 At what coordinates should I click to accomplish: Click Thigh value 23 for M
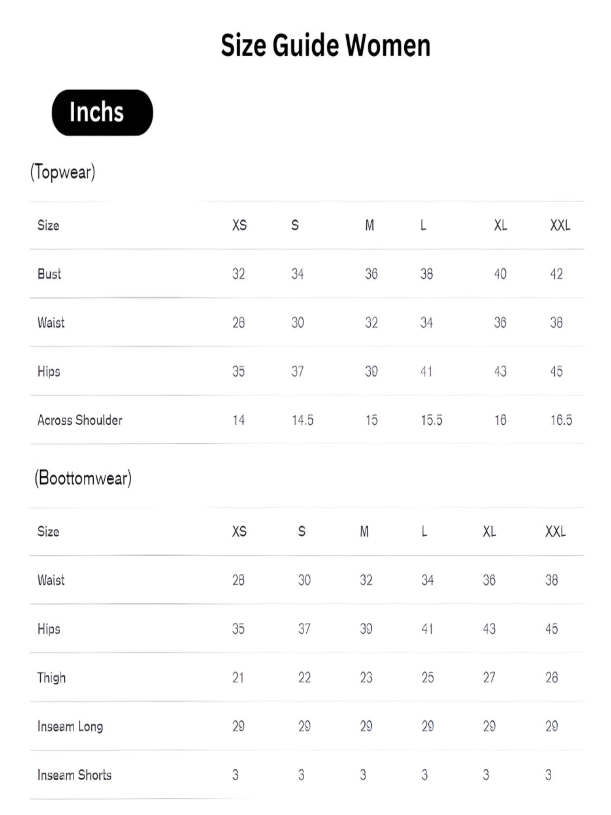click(x=366, y=678)
